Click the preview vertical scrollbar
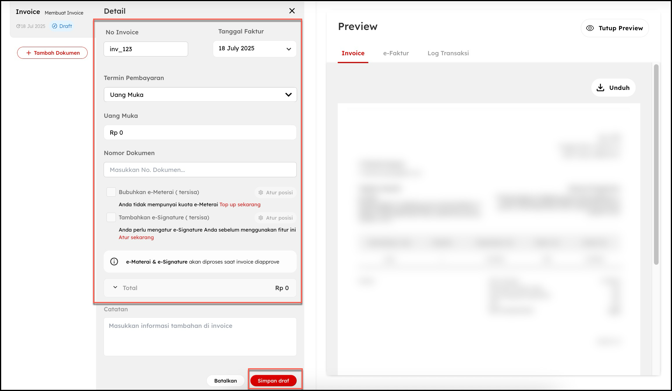672x391 pixels. tap(656, 164)
